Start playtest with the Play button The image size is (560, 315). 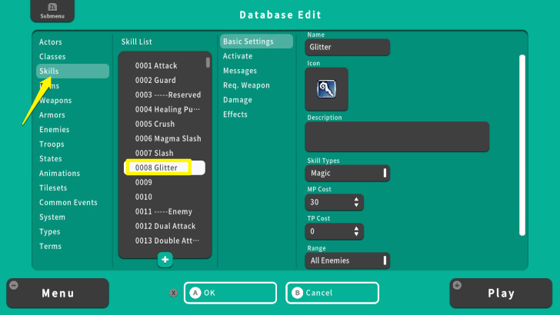point(501,293)
